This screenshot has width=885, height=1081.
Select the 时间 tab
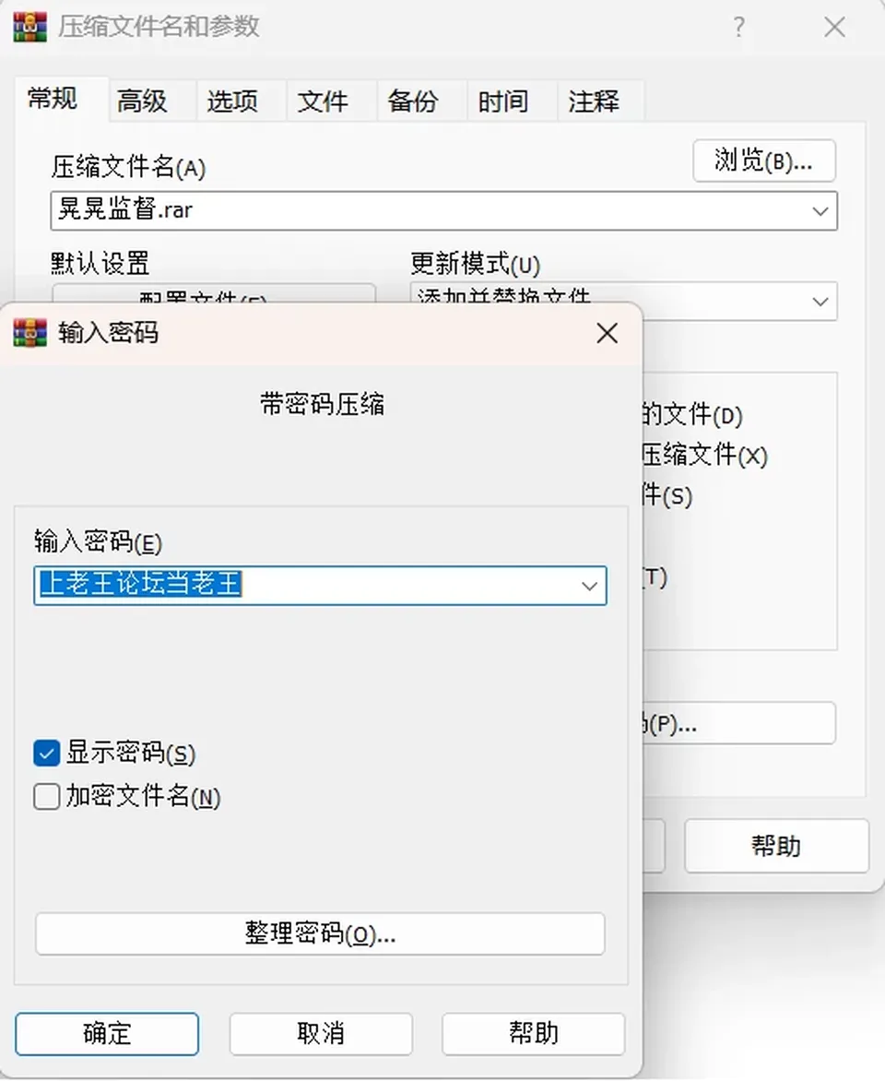click(503, 101)
